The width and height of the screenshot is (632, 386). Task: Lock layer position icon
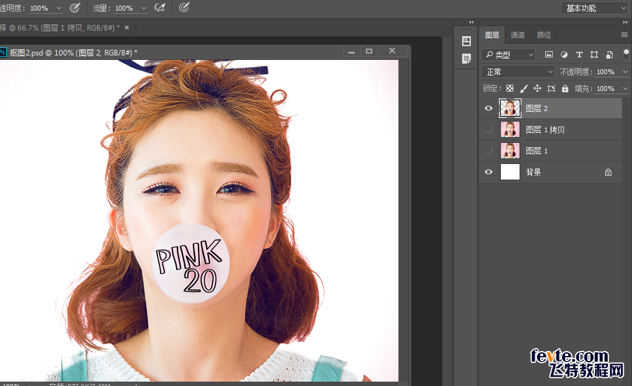click(x=537, y=89)
